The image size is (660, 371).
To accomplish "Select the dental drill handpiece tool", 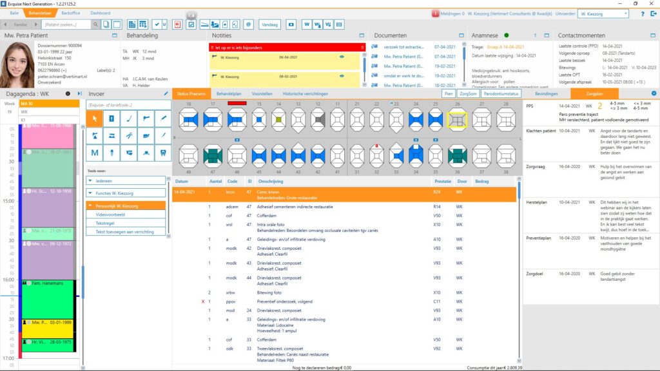I will (146, 119).
